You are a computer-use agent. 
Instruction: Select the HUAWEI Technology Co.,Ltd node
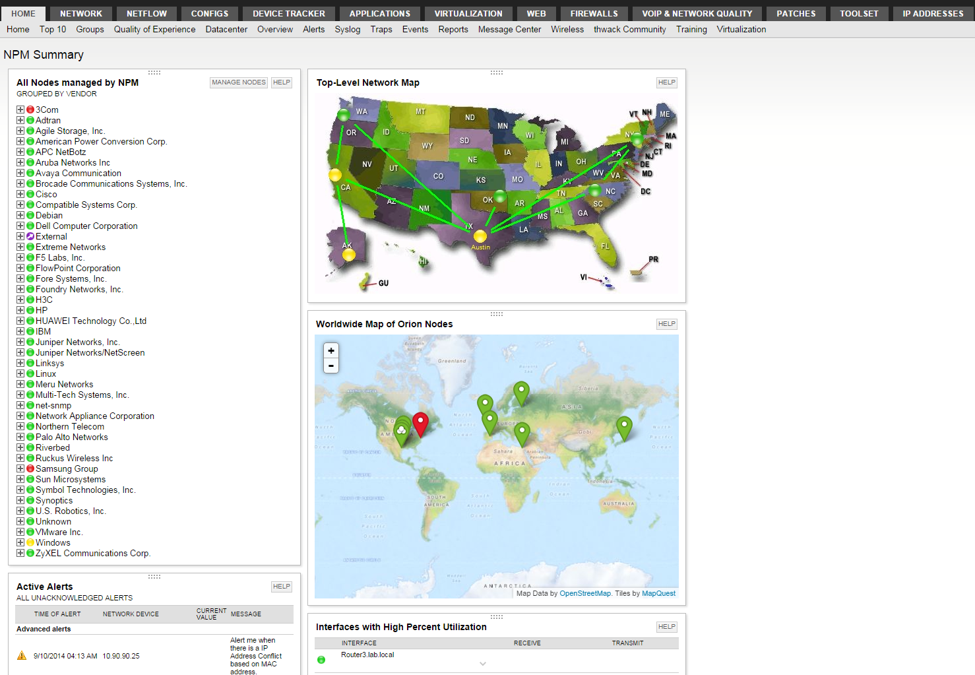[91, 321]
